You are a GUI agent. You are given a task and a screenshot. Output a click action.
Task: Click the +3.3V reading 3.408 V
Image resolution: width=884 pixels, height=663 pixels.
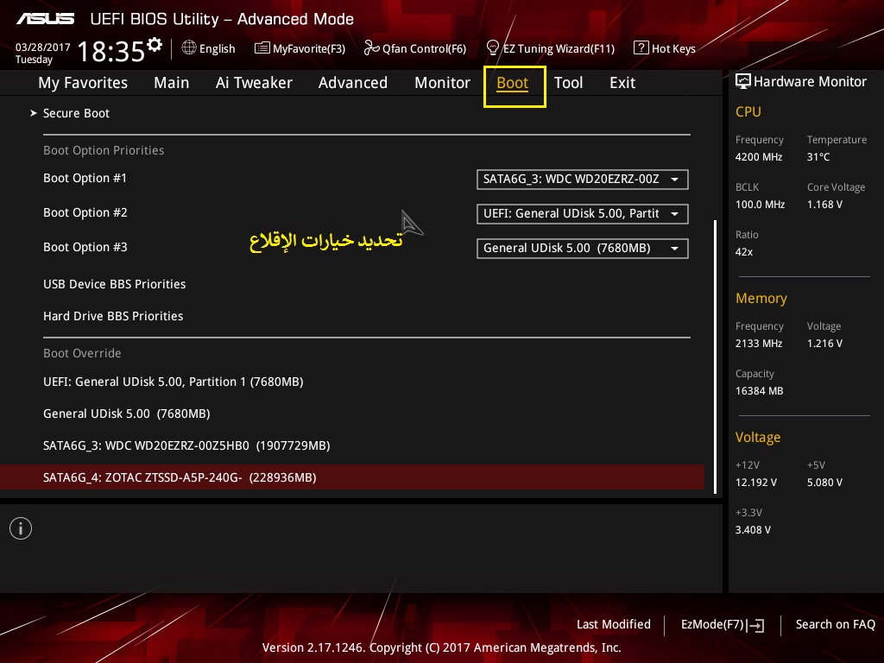coord(753,530)
